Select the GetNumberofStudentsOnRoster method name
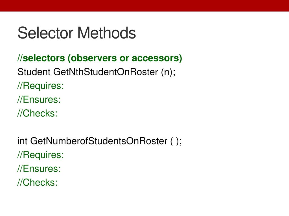 click(99, 141)
